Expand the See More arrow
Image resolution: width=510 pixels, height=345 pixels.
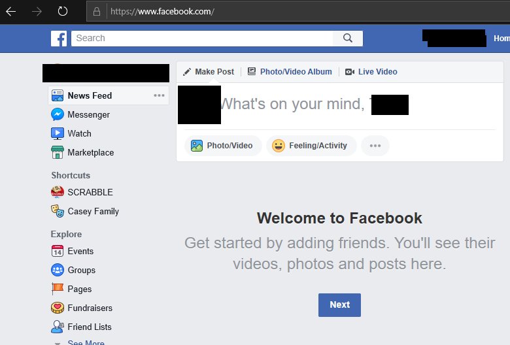click(58, 343)
